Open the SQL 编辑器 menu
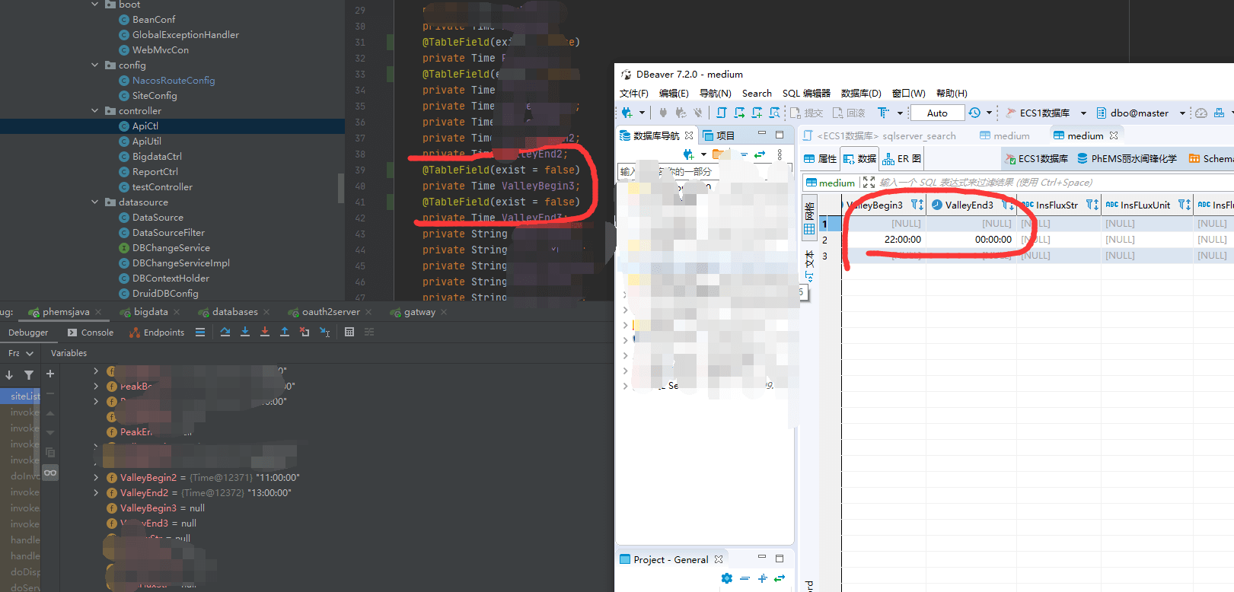 806,94
